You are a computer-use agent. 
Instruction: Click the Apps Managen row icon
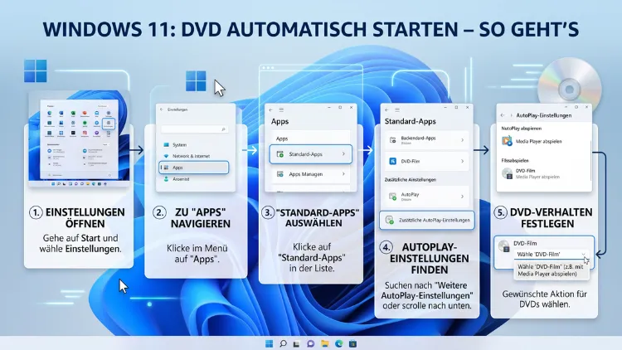tap(280, 174)
